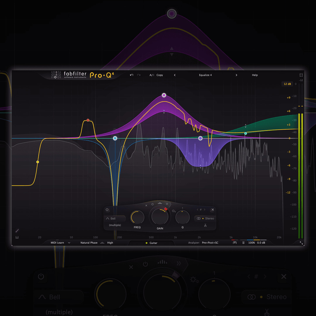Open gain-Q interaction gear settings
This screenshot has height=316, width=316.
point(174,211)
